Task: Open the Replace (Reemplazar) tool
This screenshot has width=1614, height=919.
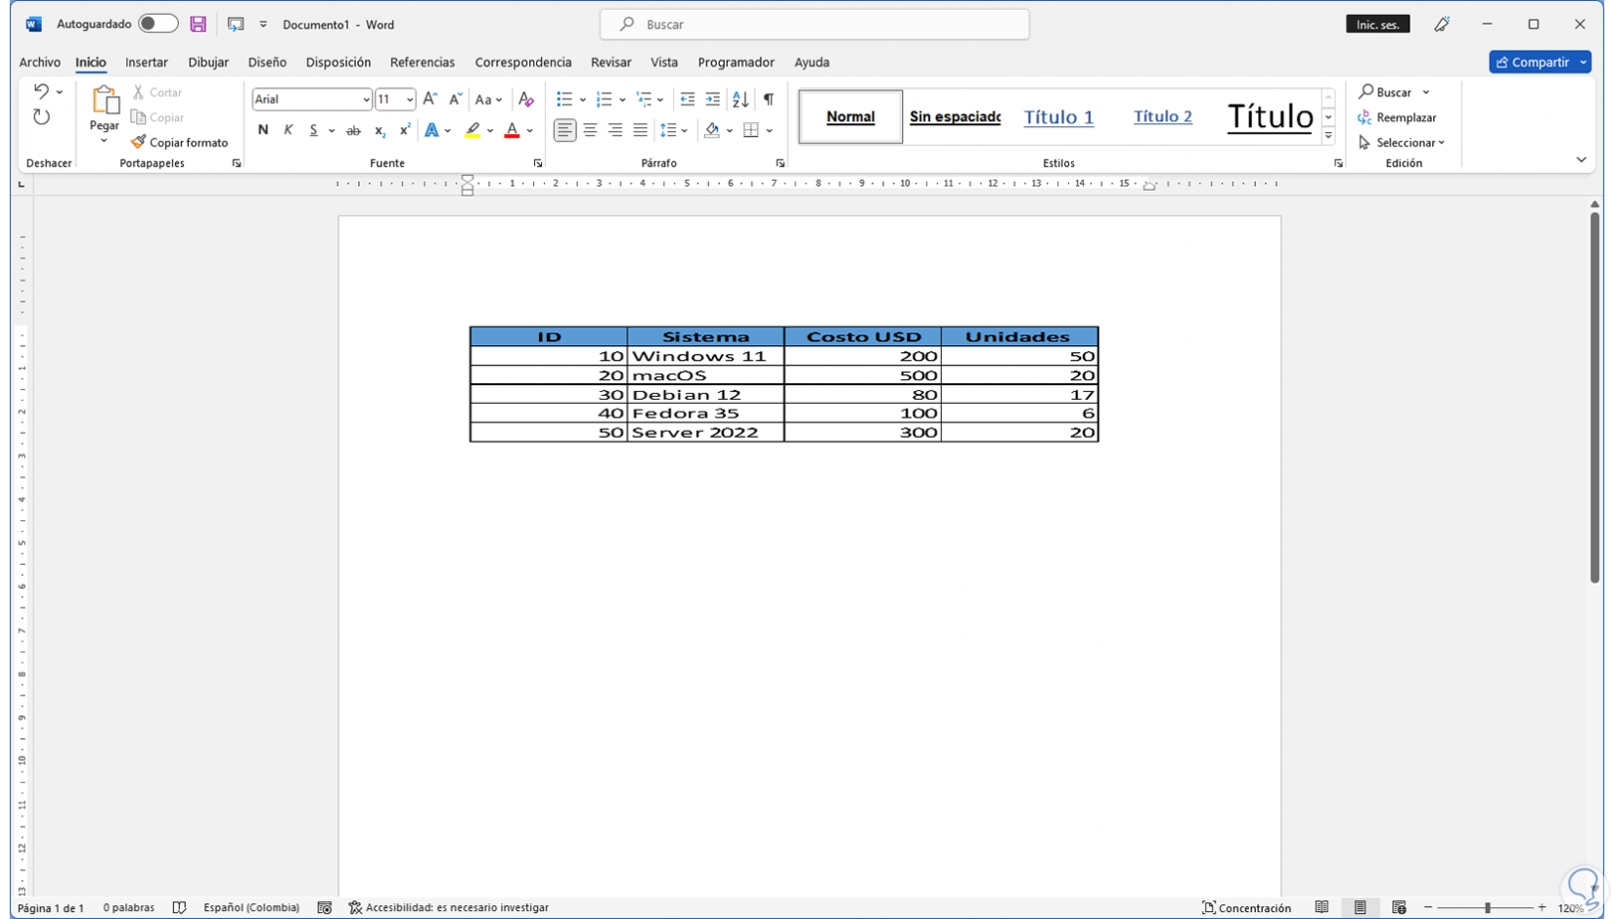Action: [1397, 117]
